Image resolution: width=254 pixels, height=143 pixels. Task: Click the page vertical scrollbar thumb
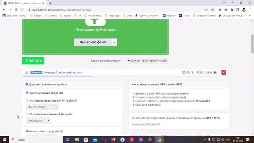(x=252, y=44)
